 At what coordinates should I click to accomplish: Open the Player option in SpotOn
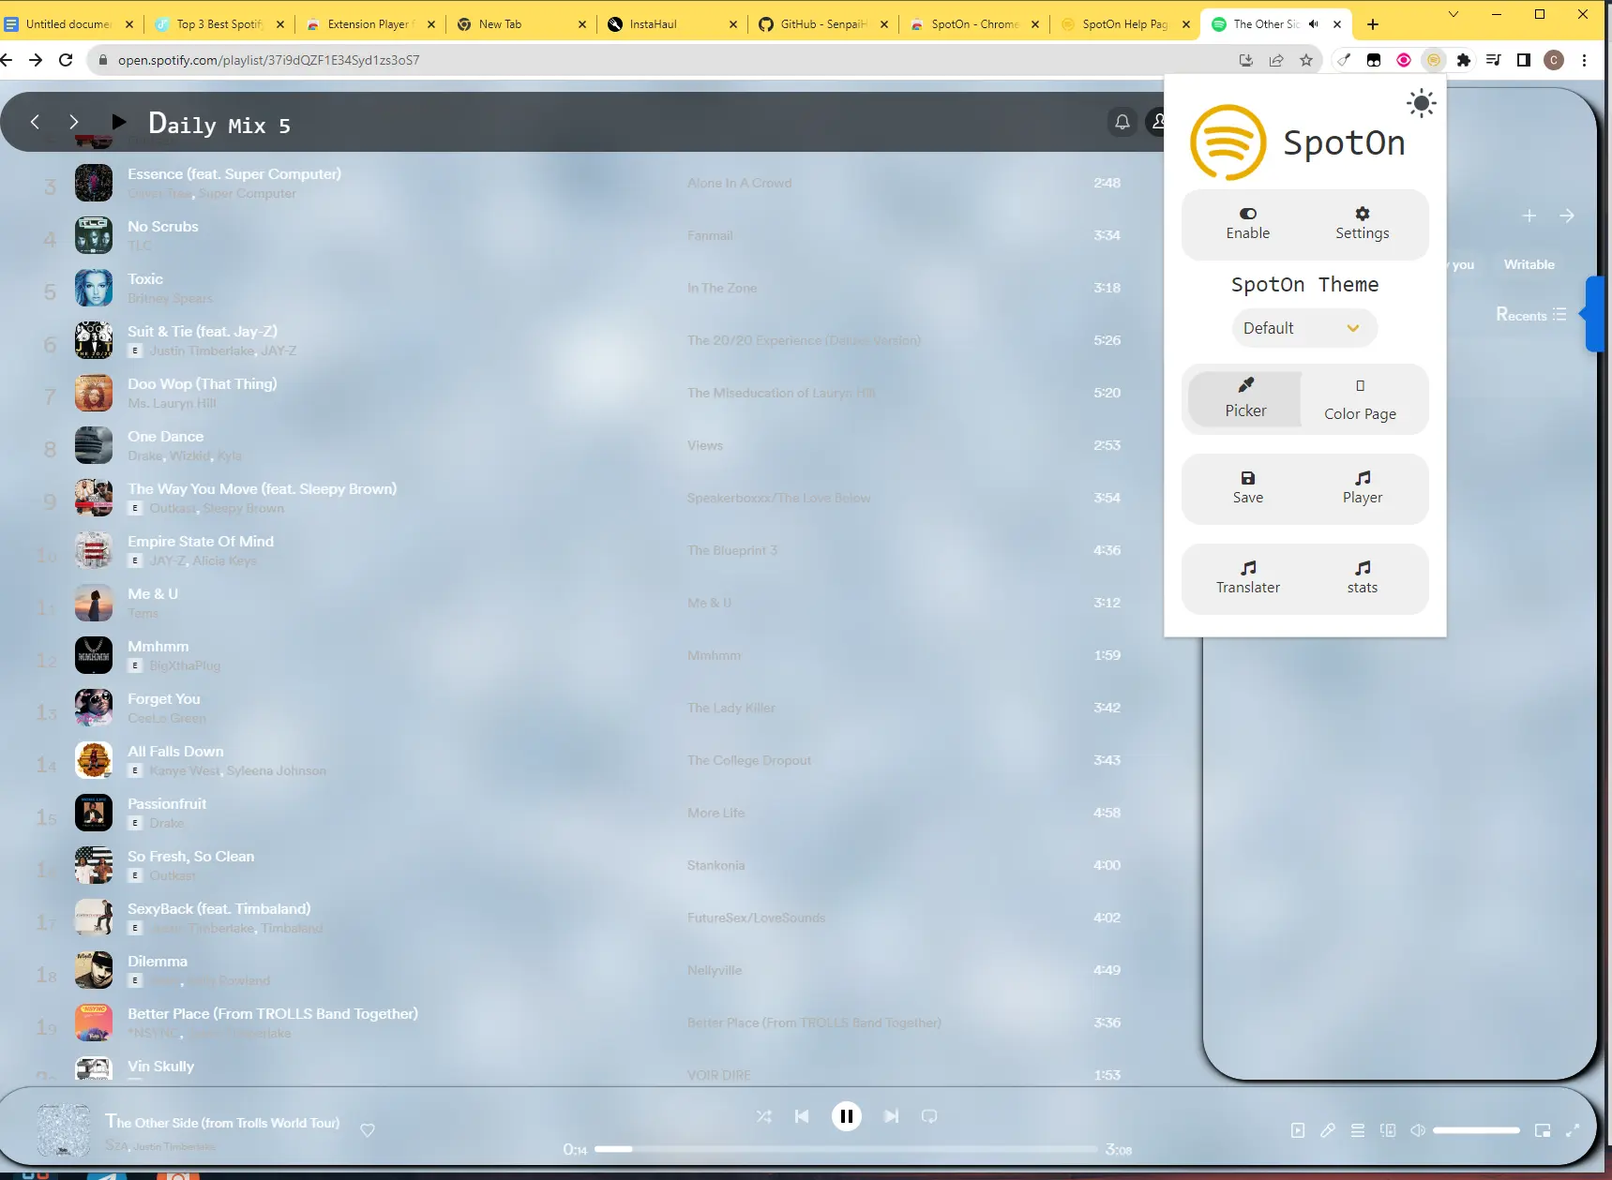(1362, 488)
